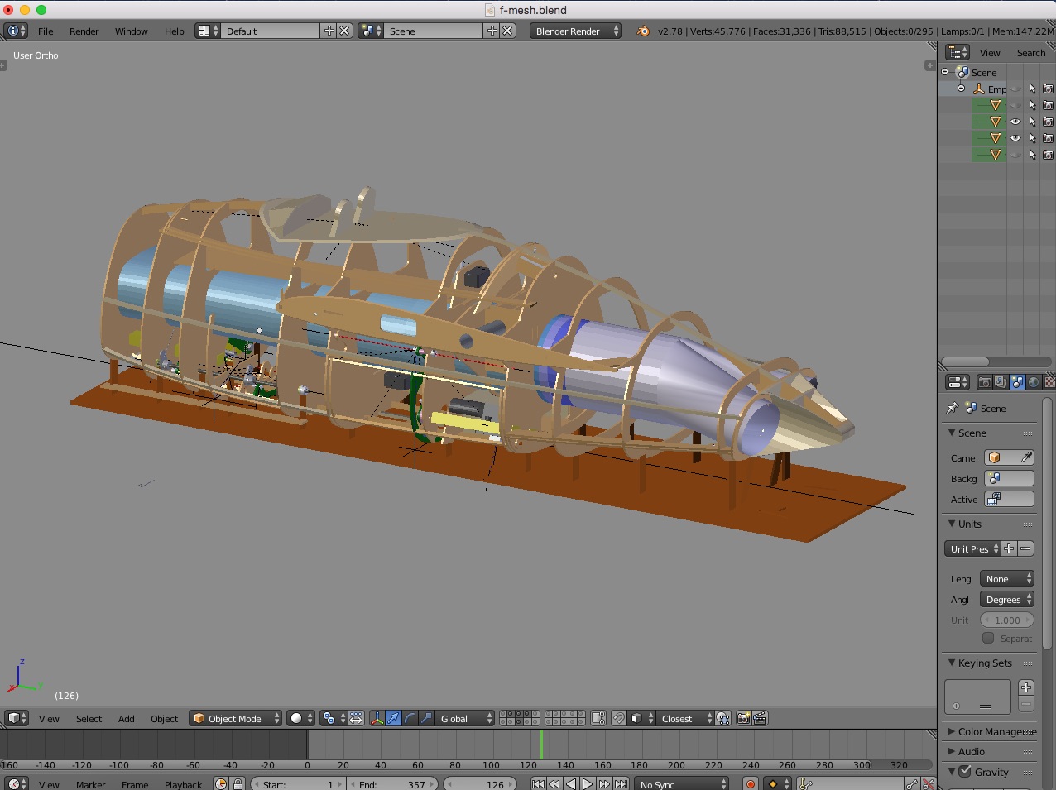Click Search in the outliner header
The image size is (1056, 790).
point(1030,52)
